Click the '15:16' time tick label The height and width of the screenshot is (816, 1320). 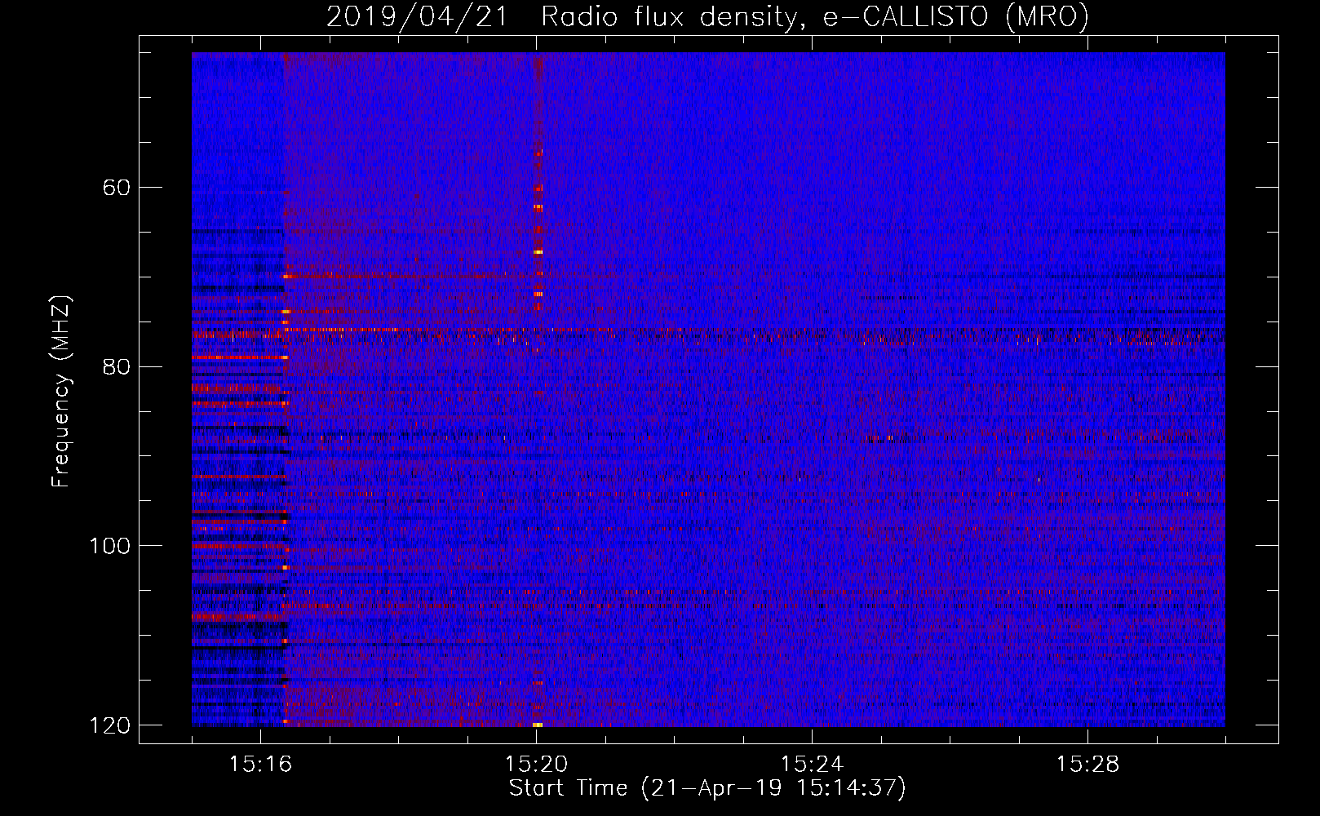pyautogui.click(x=260, y=764)
